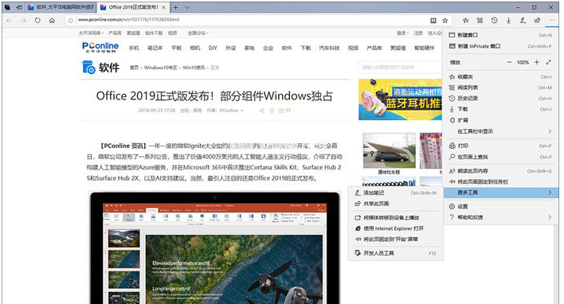This screenshot has height=304, width=564.
Task: Expand the 帮助和反馈 submenu
Action: (500, 217)
